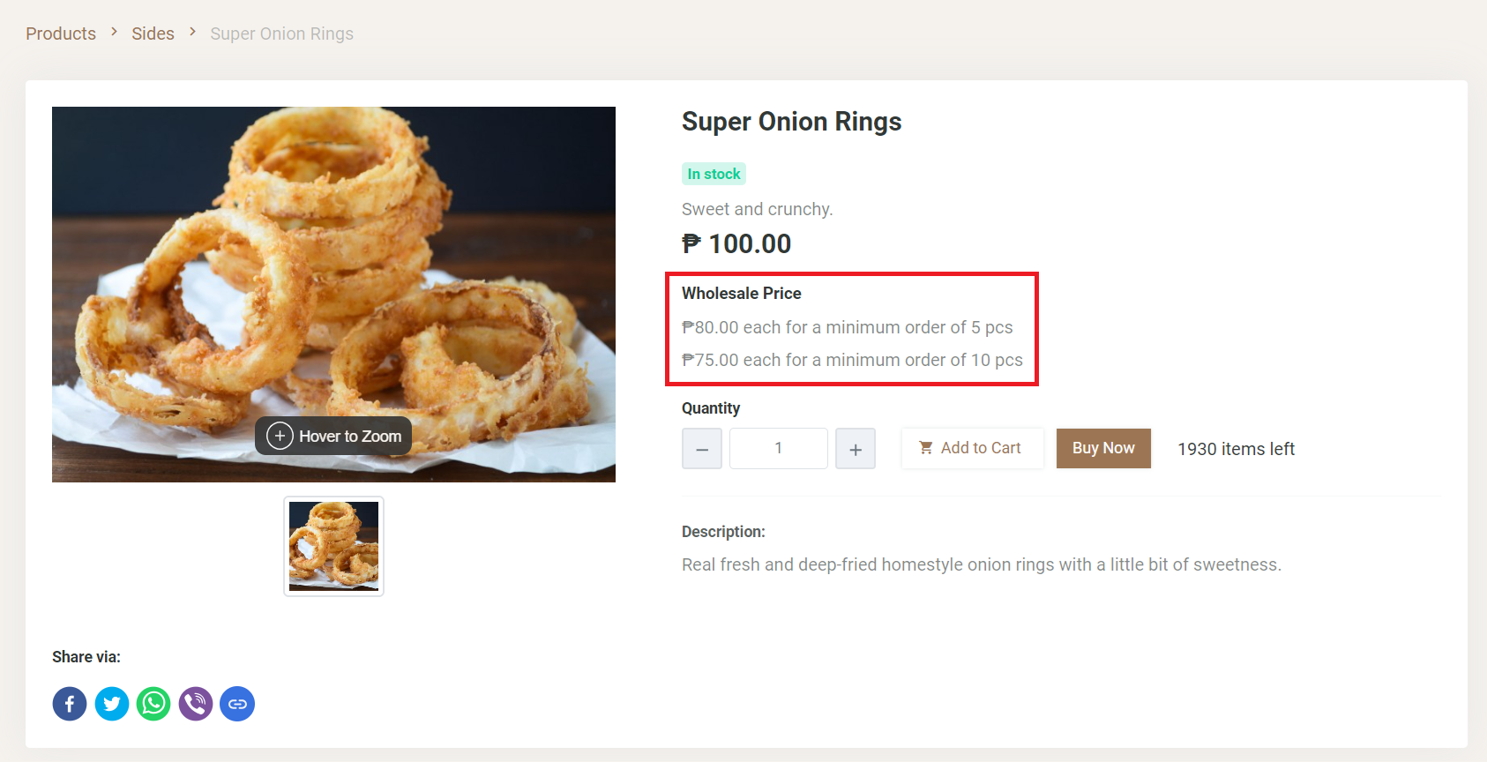Click the 80.00 wholesale price tier
The height and width of the screenshot is (762, 1487).
(847, 327)
